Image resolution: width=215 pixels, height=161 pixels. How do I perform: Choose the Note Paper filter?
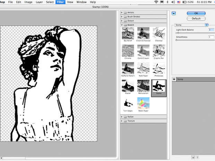144,68
